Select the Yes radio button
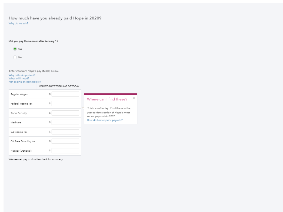283x212 pixels. pos(15,49)
